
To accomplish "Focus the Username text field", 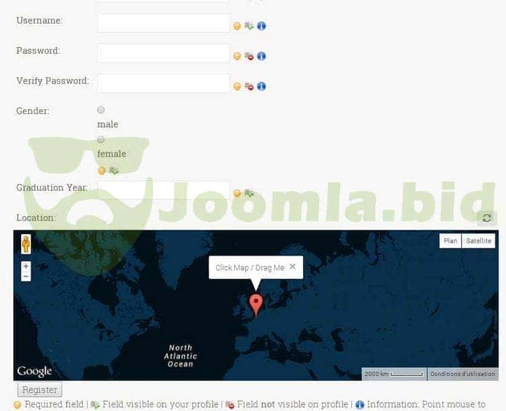I will pos(164,24).
